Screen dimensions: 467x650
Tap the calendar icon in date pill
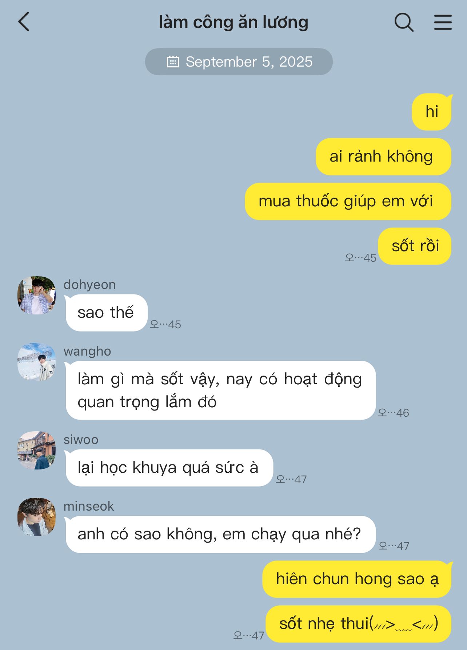coord(173,62)
